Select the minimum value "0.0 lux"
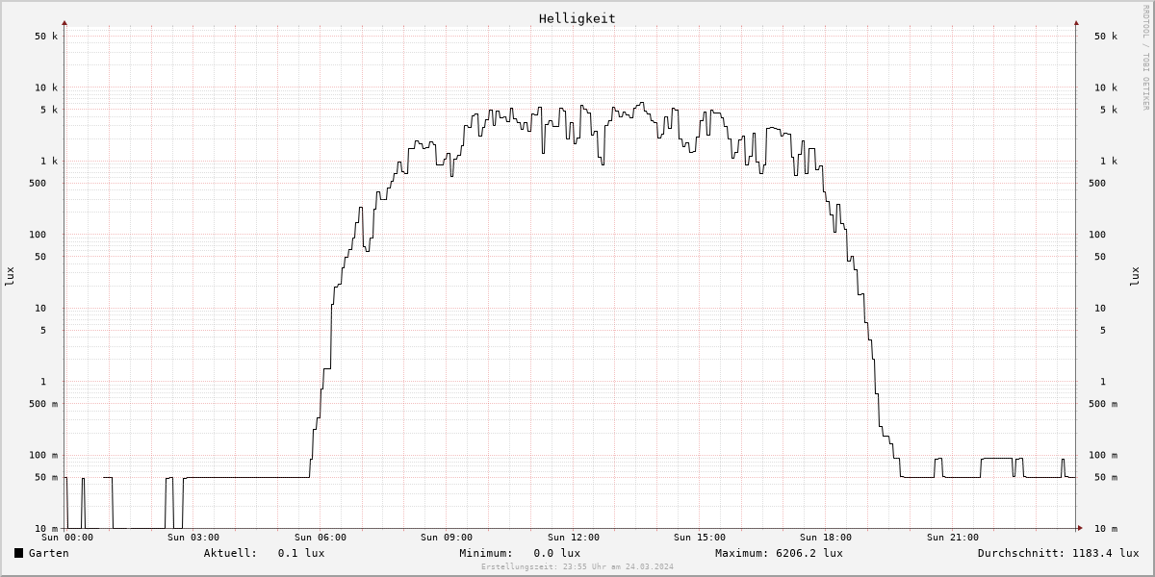The width and height of the screenshot is (1155, 577). pos(557,553)
